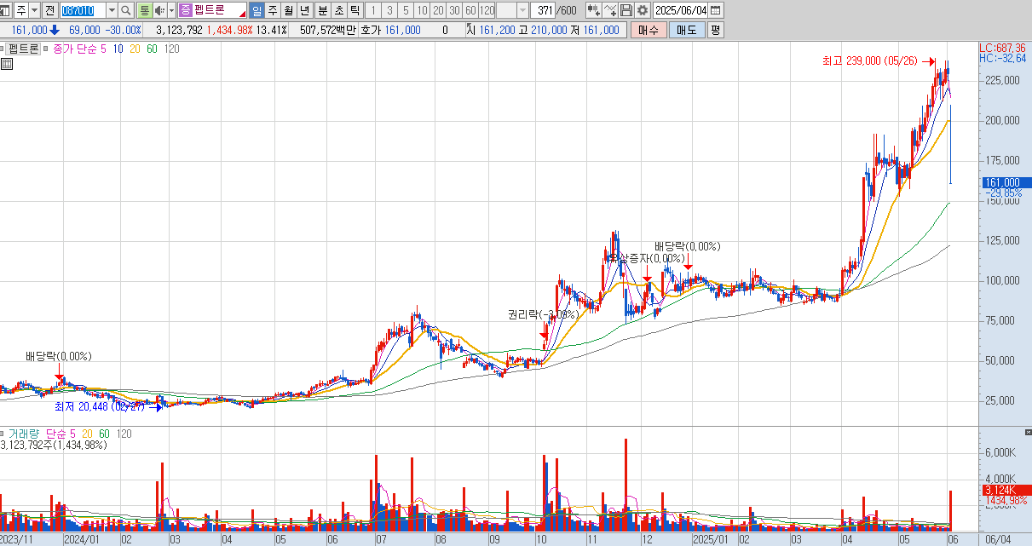
Task: Choose interval 10 preset
Action: pos(422,10)
